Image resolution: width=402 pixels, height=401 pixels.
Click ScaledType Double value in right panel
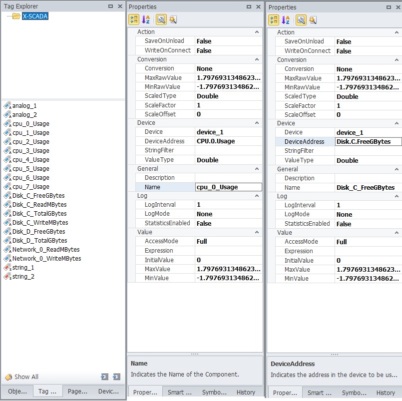click(369, 96)
